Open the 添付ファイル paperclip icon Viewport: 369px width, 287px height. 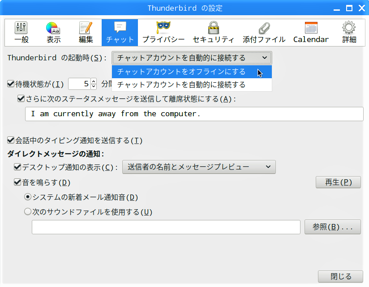point(264,33)
